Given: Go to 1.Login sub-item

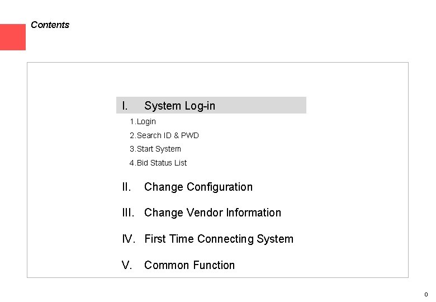Looking at the screenshot, I should point(143,121).
